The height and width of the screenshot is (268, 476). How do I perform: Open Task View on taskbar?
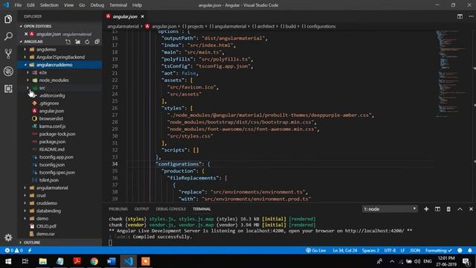(25, 261)
